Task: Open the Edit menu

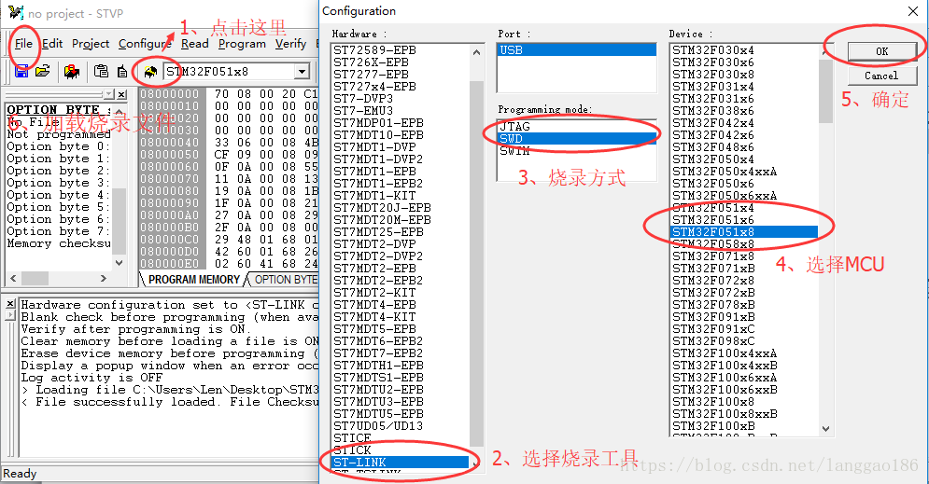Action: tap(52, 44)
